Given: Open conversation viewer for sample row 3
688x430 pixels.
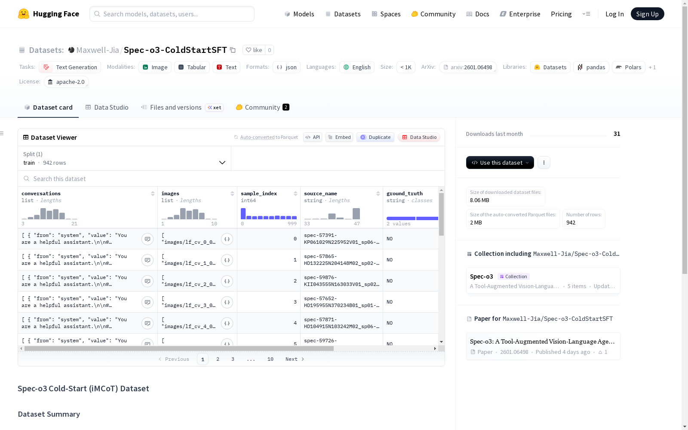Looking at the screenshot, I should click(147, 302).
